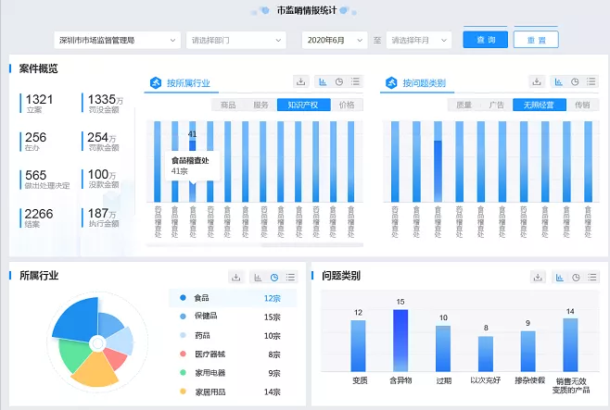Image resolution: width=610 pixels, height=410 pixels.
Task: Expand the 请选择部门 department dropdown
Action: click(238, 41)
